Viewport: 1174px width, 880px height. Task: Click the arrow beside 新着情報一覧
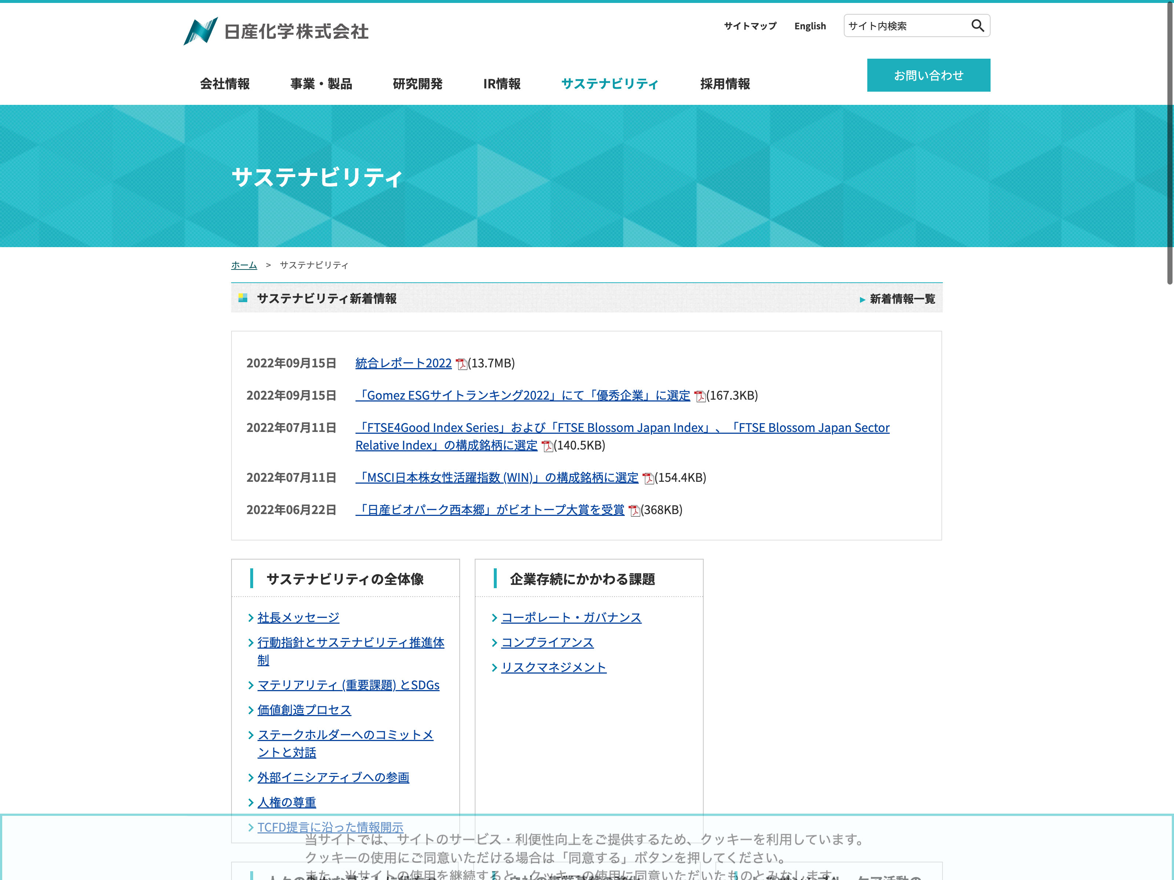coord(863,300)
